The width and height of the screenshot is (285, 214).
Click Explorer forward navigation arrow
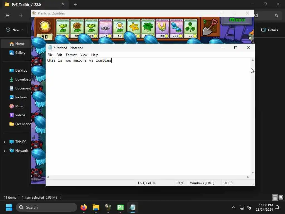tap(21, 16)
